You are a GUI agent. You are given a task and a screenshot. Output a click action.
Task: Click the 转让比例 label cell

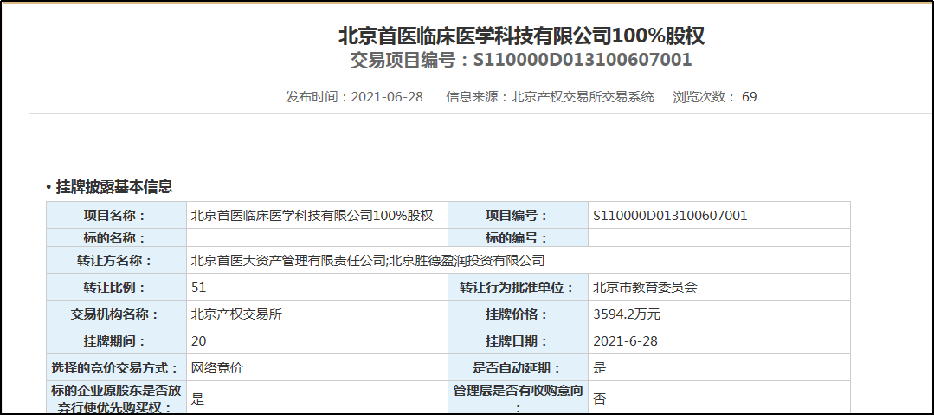click(115, 288)
